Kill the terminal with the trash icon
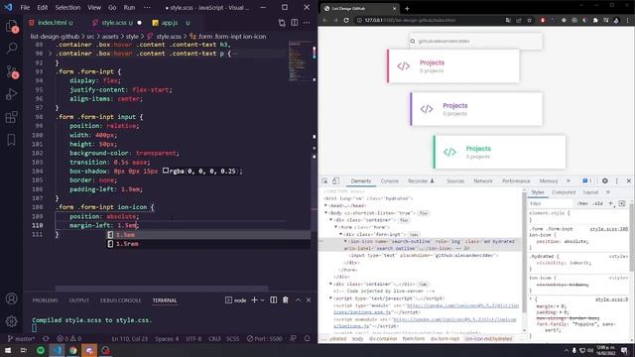635x357 pixels. click(286, 299)
